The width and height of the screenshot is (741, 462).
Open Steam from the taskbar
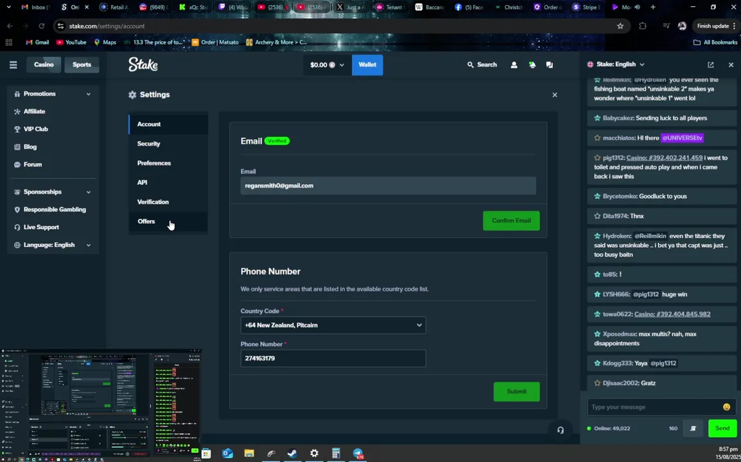[292, 454]
